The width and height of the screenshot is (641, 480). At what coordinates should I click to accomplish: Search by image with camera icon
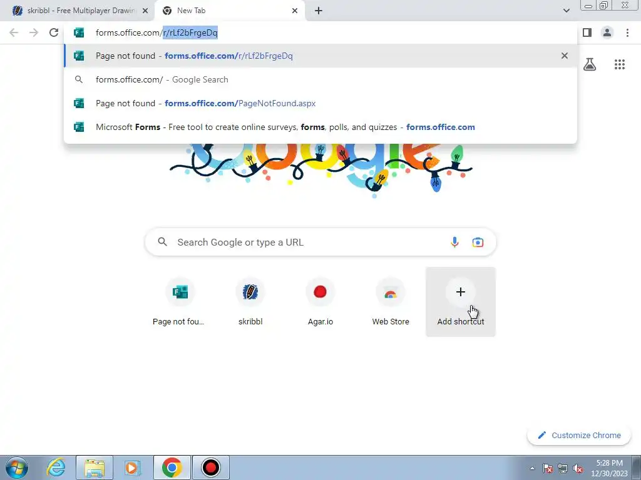[478, 242]
